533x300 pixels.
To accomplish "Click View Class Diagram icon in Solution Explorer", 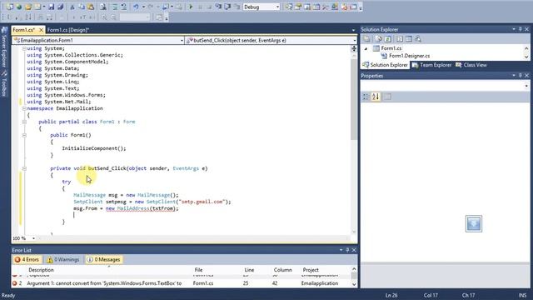I will [x=418, y=39].
